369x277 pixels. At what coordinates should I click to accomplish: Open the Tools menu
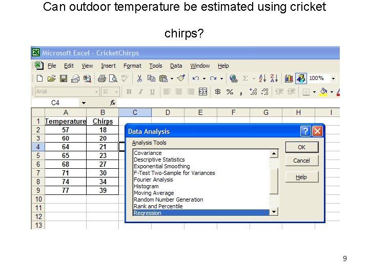pos(156,66)
